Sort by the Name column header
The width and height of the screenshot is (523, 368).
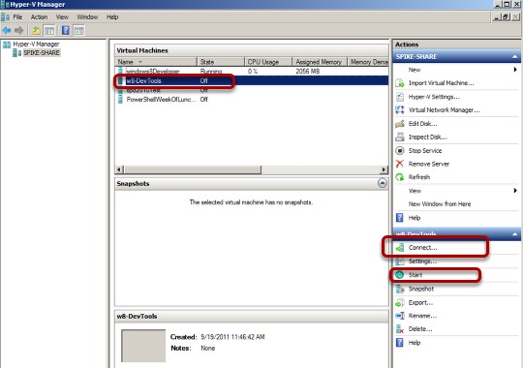pyautogui.click(x=155, y=62)
